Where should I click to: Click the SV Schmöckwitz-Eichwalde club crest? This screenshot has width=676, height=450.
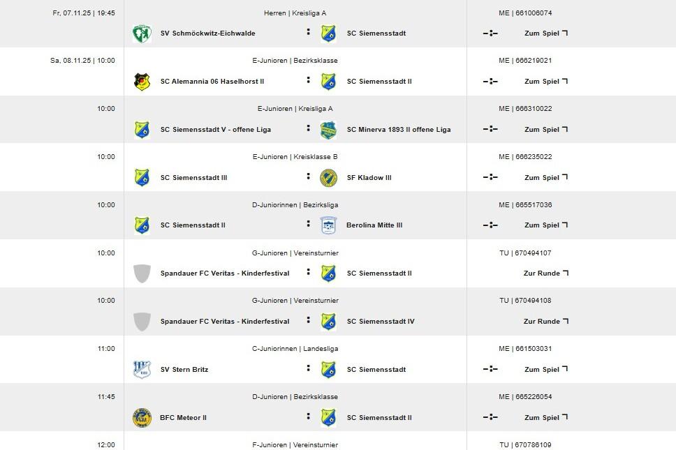tap(142, 33)
